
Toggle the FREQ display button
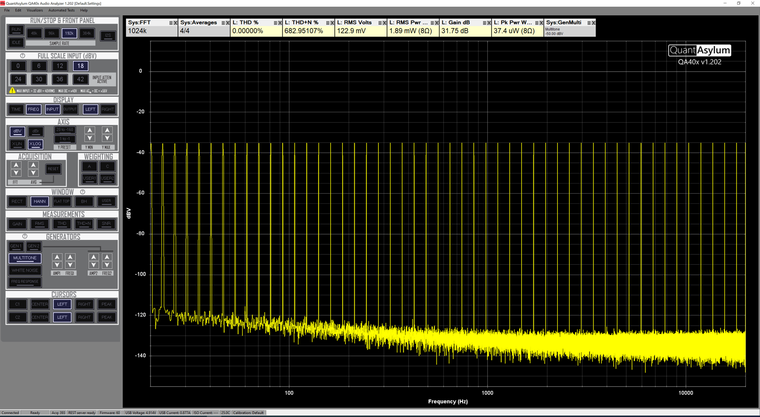[x=33, y=109]
